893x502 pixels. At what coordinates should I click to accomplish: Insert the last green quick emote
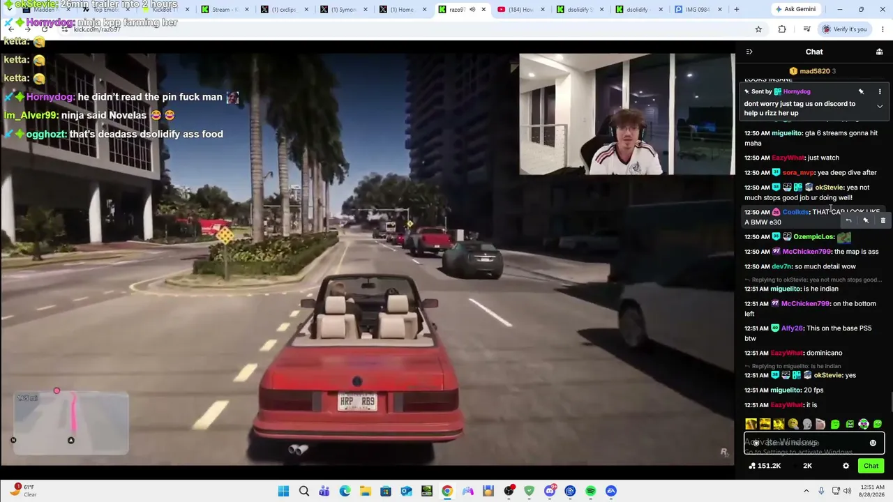[878, 424]
